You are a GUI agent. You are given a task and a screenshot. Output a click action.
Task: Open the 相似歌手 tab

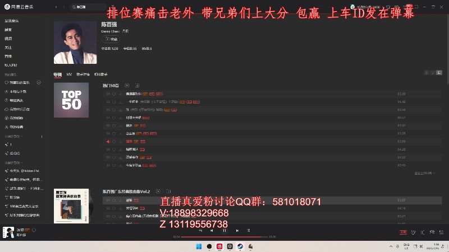[x=101, y=74]
